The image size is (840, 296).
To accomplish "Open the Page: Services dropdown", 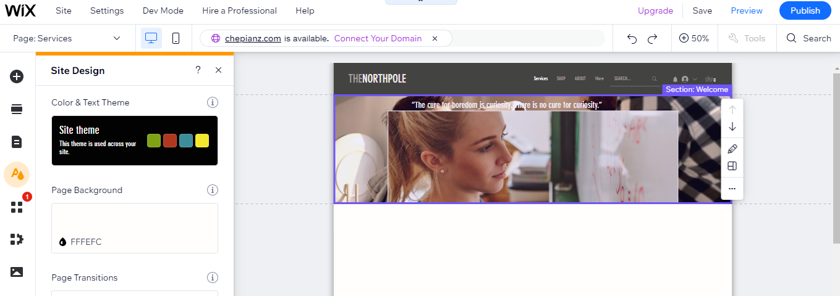I will (x=67, y=38).
